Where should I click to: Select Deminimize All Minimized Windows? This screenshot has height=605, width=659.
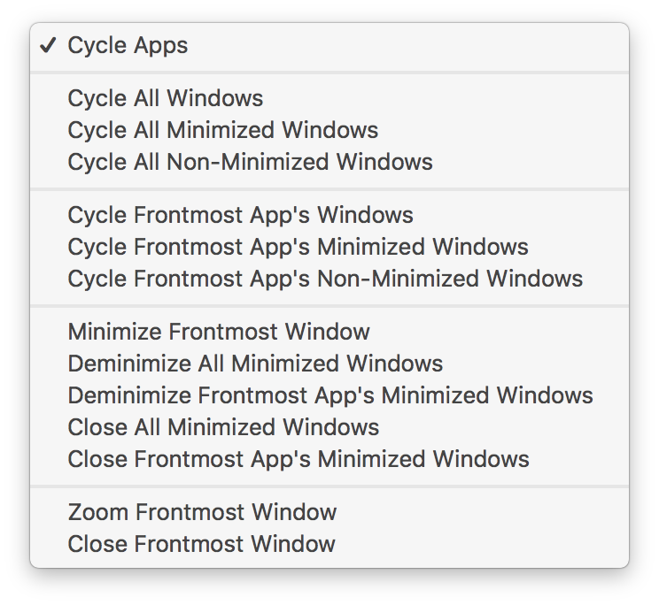coord(255,364)
